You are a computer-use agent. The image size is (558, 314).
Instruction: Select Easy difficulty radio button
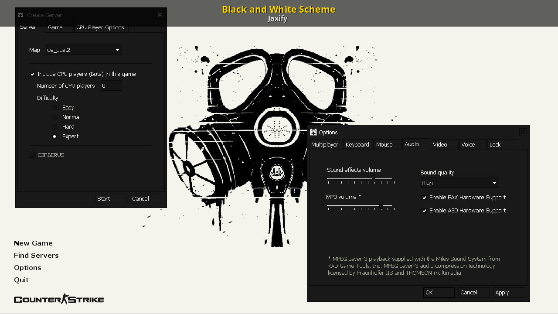(54, 108)
